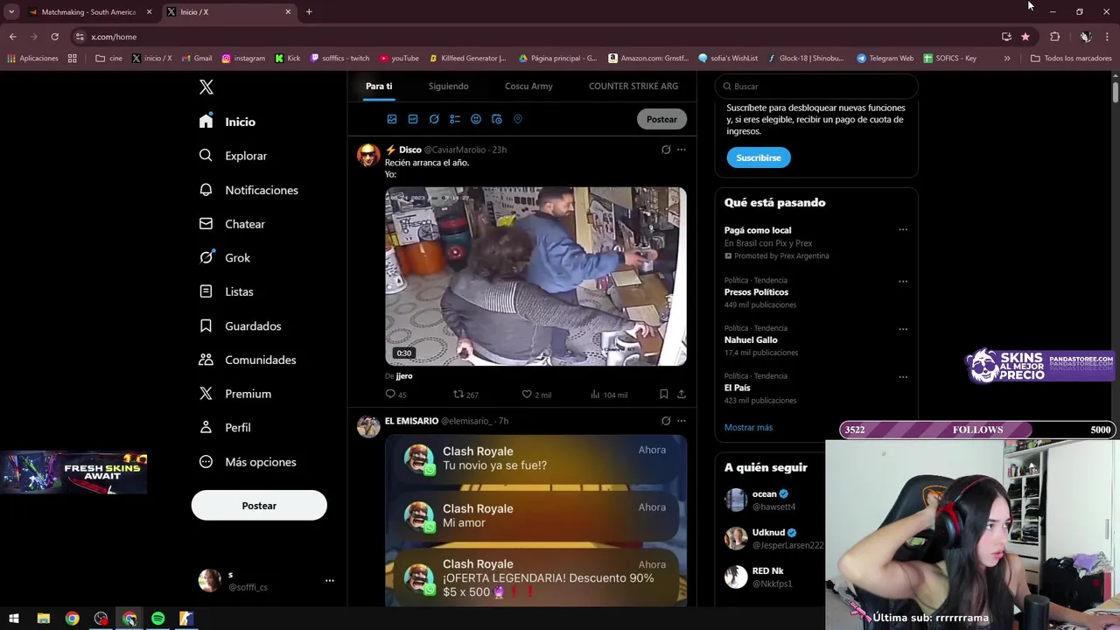Bookmark Disco's post

point(664,395)
